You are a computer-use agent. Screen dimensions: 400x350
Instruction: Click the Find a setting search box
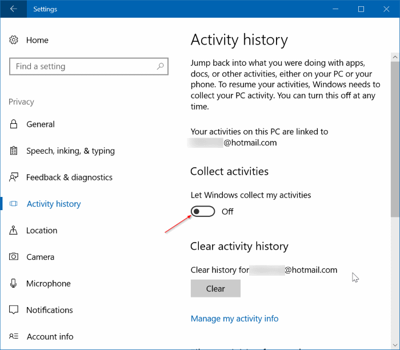coord(89,66)
